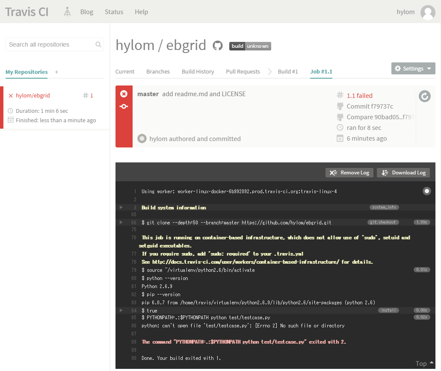Click the git.checkout log label

(x=383, y=222)
